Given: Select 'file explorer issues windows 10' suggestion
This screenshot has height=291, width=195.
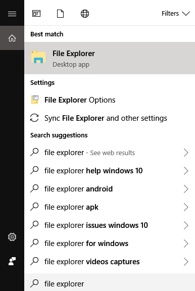Looking at the screenshot, I should [x=110, y=225].
